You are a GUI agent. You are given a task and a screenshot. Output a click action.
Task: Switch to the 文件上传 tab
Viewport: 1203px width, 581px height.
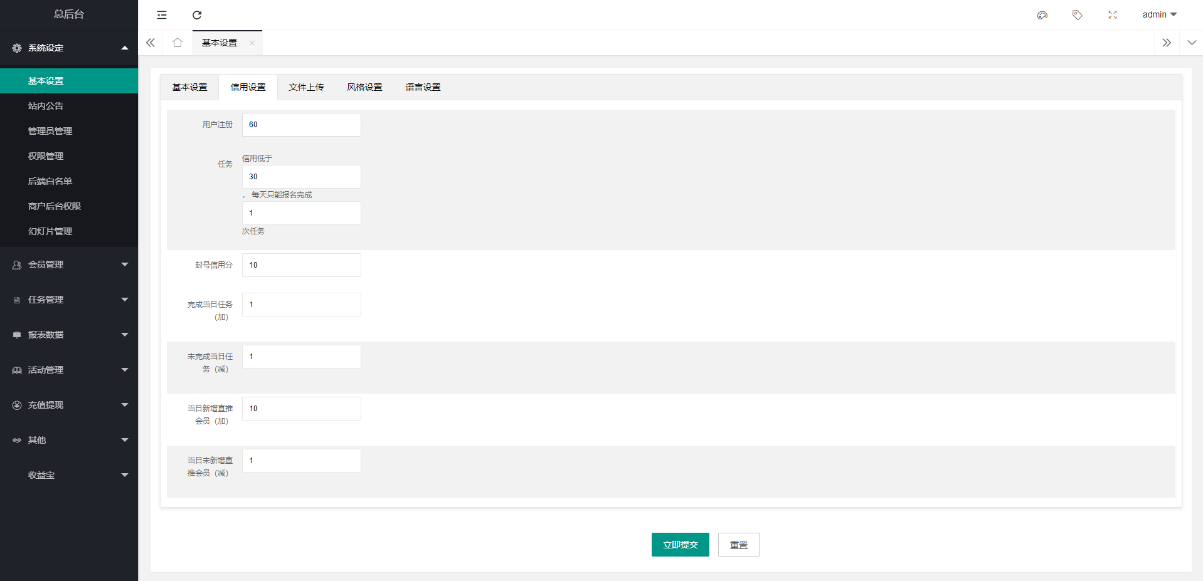[x=306, y=87]
